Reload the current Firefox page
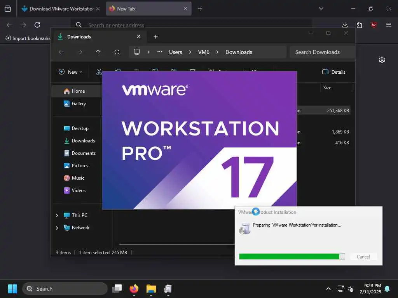Image resolution: width=398 pixels, height=298 pixels. pos(37,25)
